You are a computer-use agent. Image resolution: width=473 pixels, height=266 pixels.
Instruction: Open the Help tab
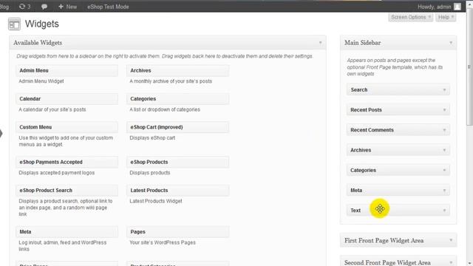(x=446, y=17)
